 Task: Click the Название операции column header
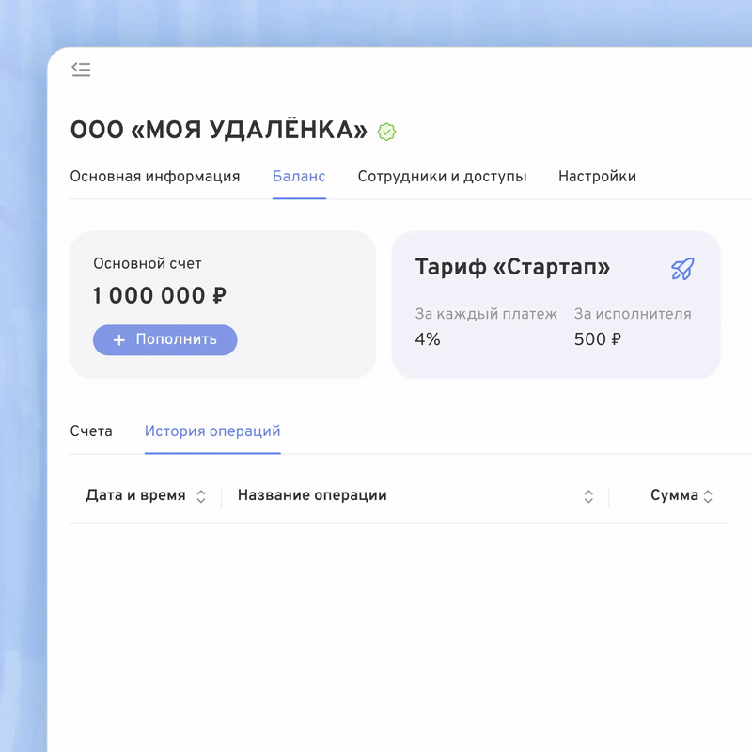point(312,495)
